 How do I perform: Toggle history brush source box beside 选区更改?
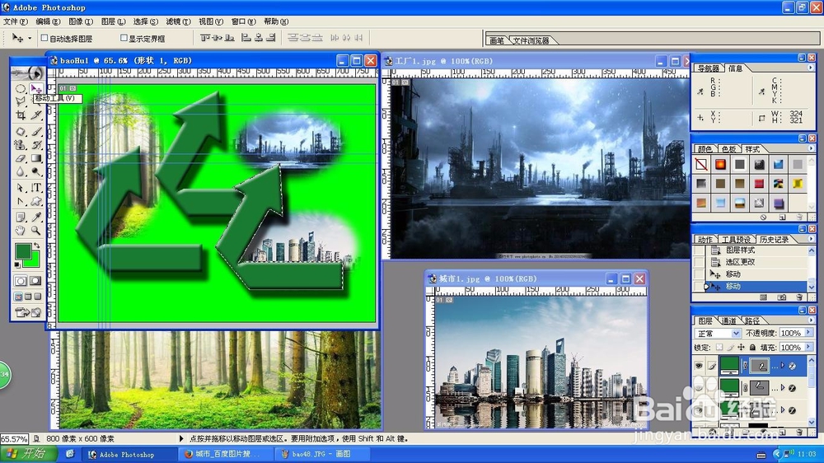(699, 262)
